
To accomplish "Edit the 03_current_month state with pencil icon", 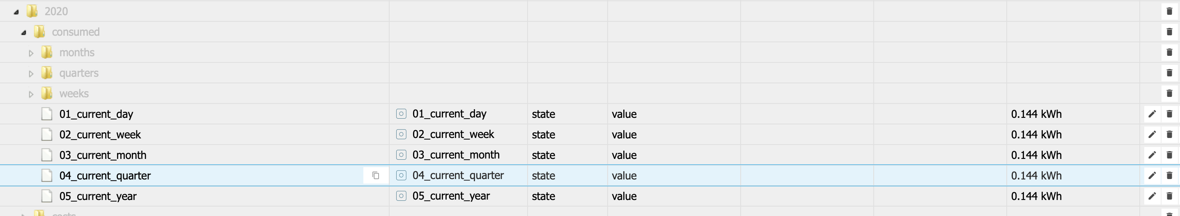I will pos(1152,155).
